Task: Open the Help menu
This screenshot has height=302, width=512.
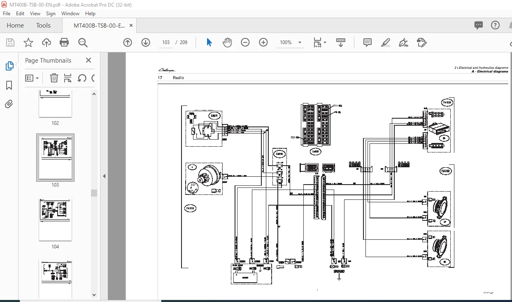Action: click(90, 14)
